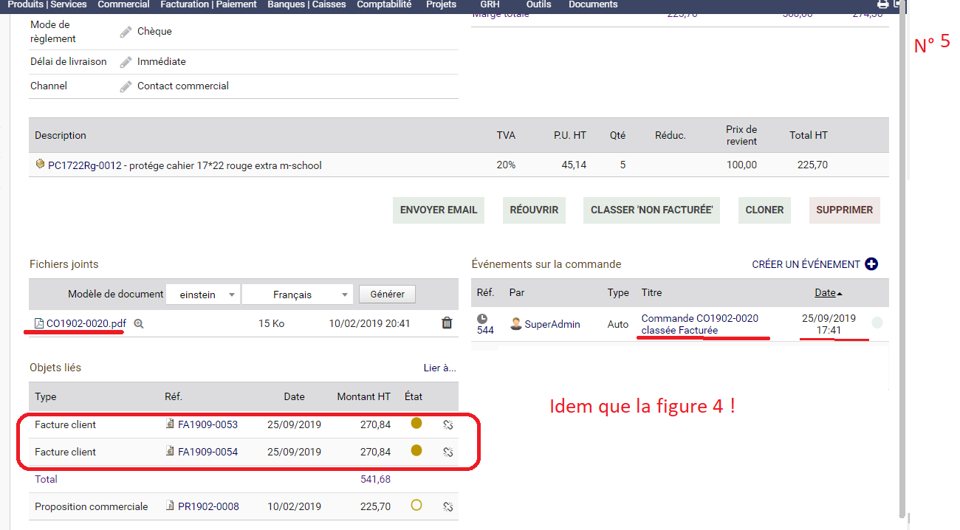Viewport: 960px width, 530px height.
Task: Delete CO1902-0020.pdf with trash icon
Action: point(447,323)
